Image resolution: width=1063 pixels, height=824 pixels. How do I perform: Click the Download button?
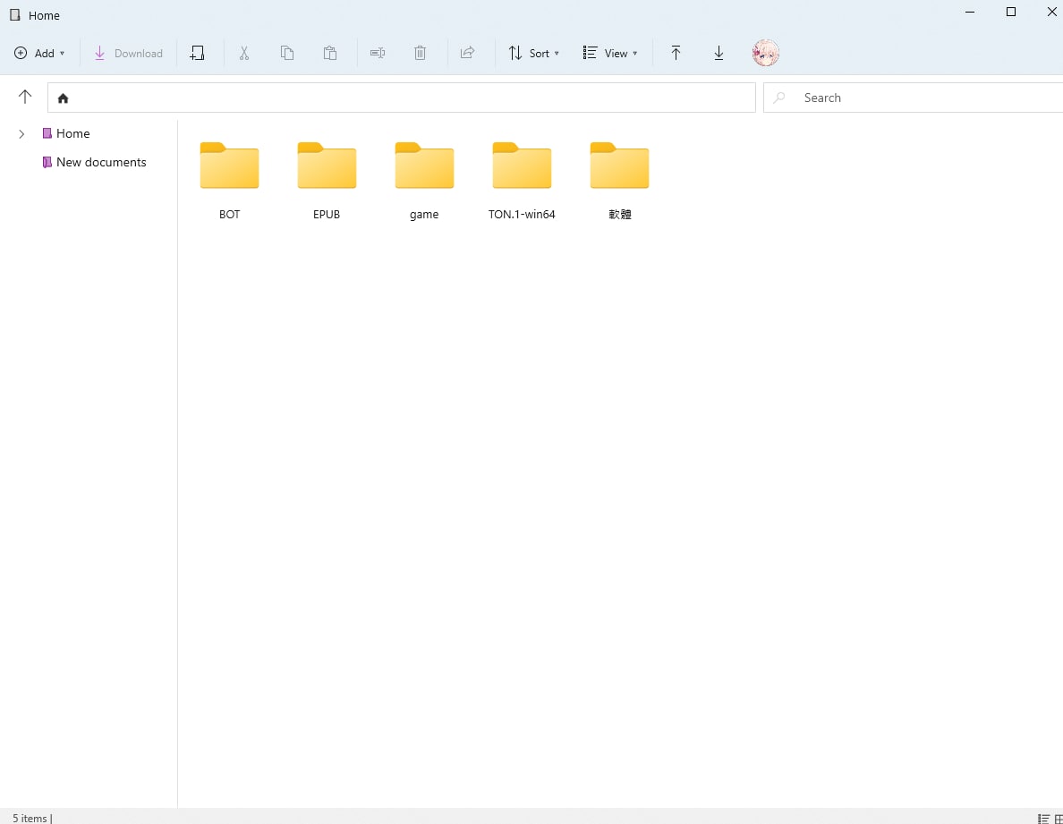(x=129, y=54)
